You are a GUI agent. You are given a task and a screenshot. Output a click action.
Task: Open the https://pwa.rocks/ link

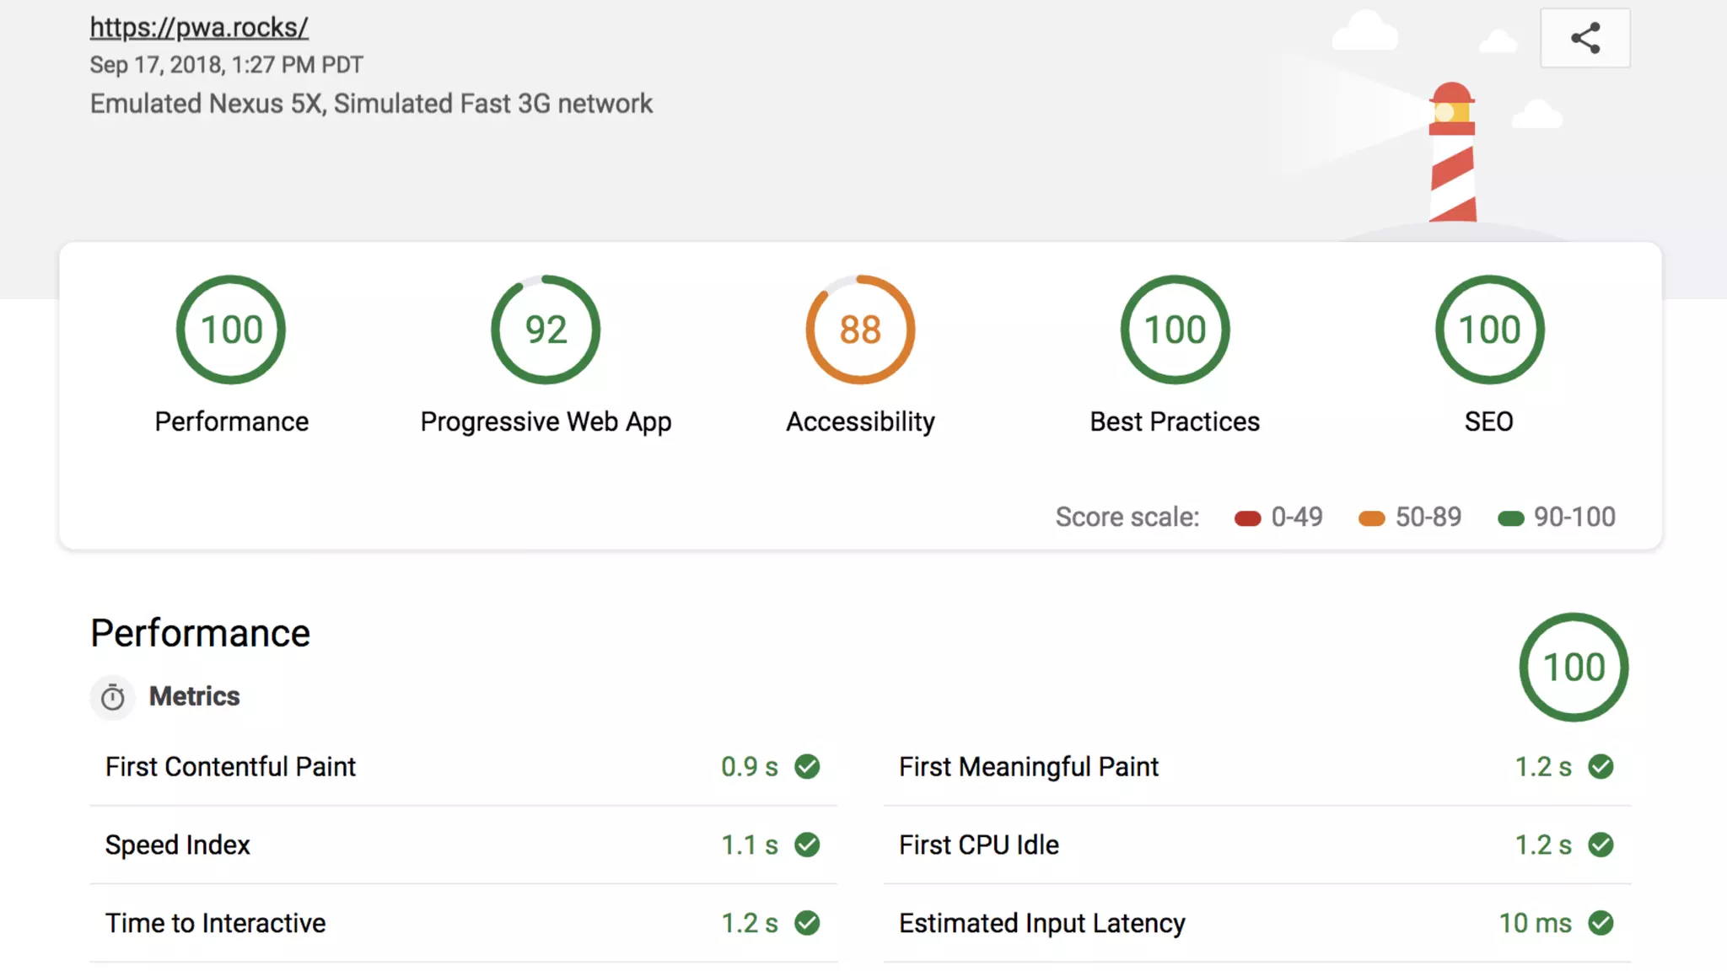click(199, 28)
